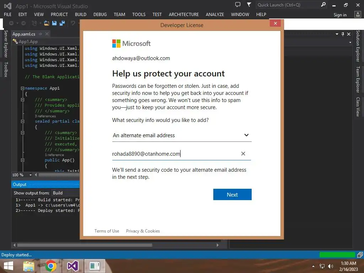
Task: Close the Developer License dialog
Action: (x=275, y=23)
